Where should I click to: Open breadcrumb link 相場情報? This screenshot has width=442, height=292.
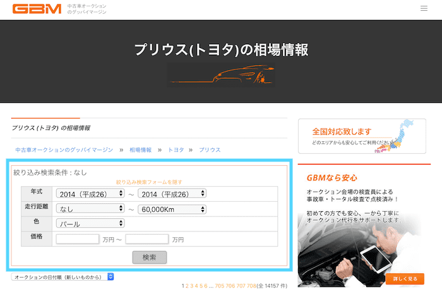click(x=140, y=150)
